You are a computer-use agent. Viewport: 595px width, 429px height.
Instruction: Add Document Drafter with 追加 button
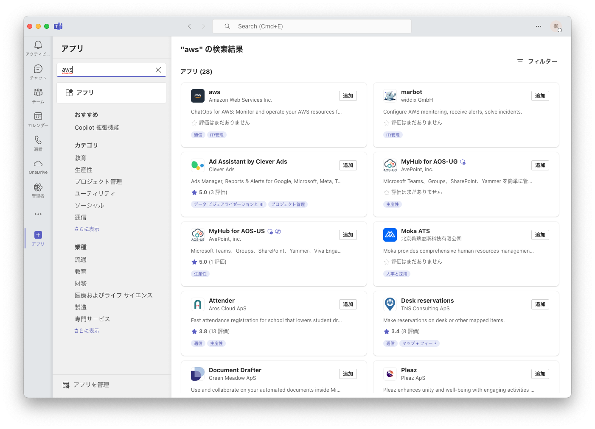point(348,374)
